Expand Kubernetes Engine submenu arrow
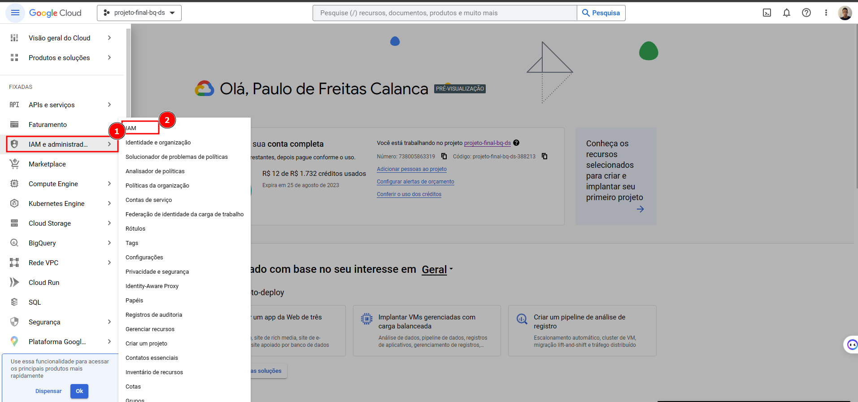The image size is (858, 402). click(109, 203)
